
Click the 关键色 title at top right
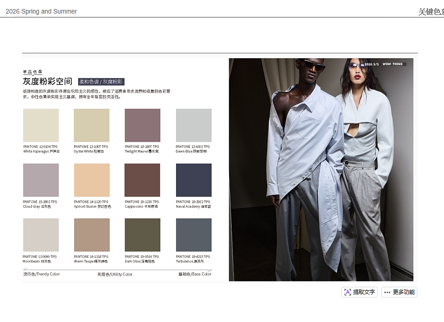coord(431,12)
